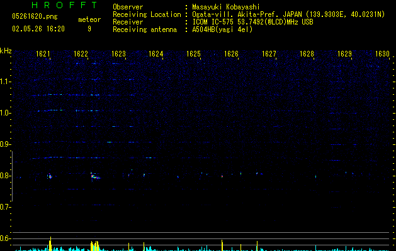Click the 1.1 kHz frequency label
Viewport: 396px width, 251px height.
pyautogui.click(x=6, y=82)
